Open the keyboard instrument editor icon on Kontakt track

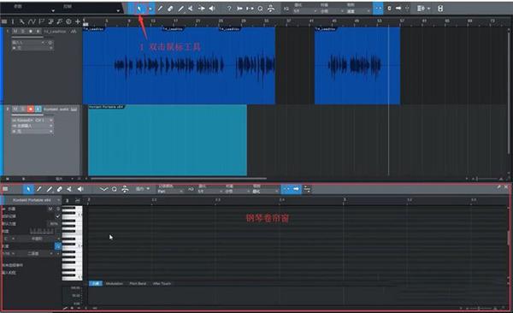pyautogui.click(x=74, y=109)
